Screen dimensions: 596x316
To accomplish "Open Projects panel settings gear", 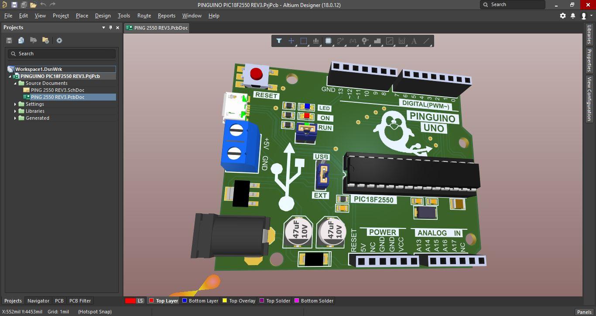I will pos(59,40).
